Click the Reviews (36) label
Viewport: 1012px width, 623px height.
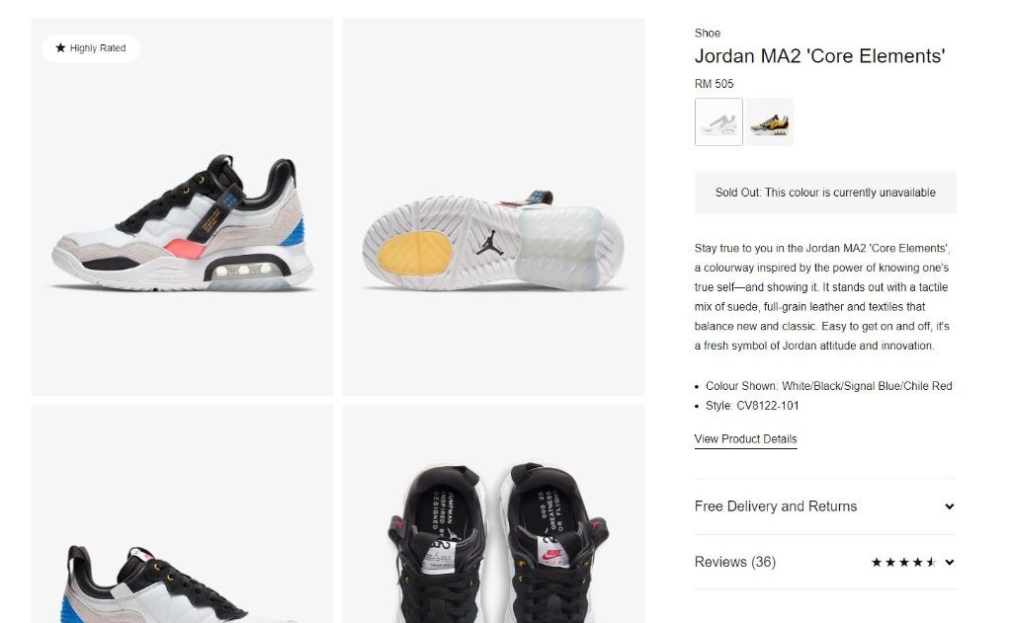click(x=735, y=562)
